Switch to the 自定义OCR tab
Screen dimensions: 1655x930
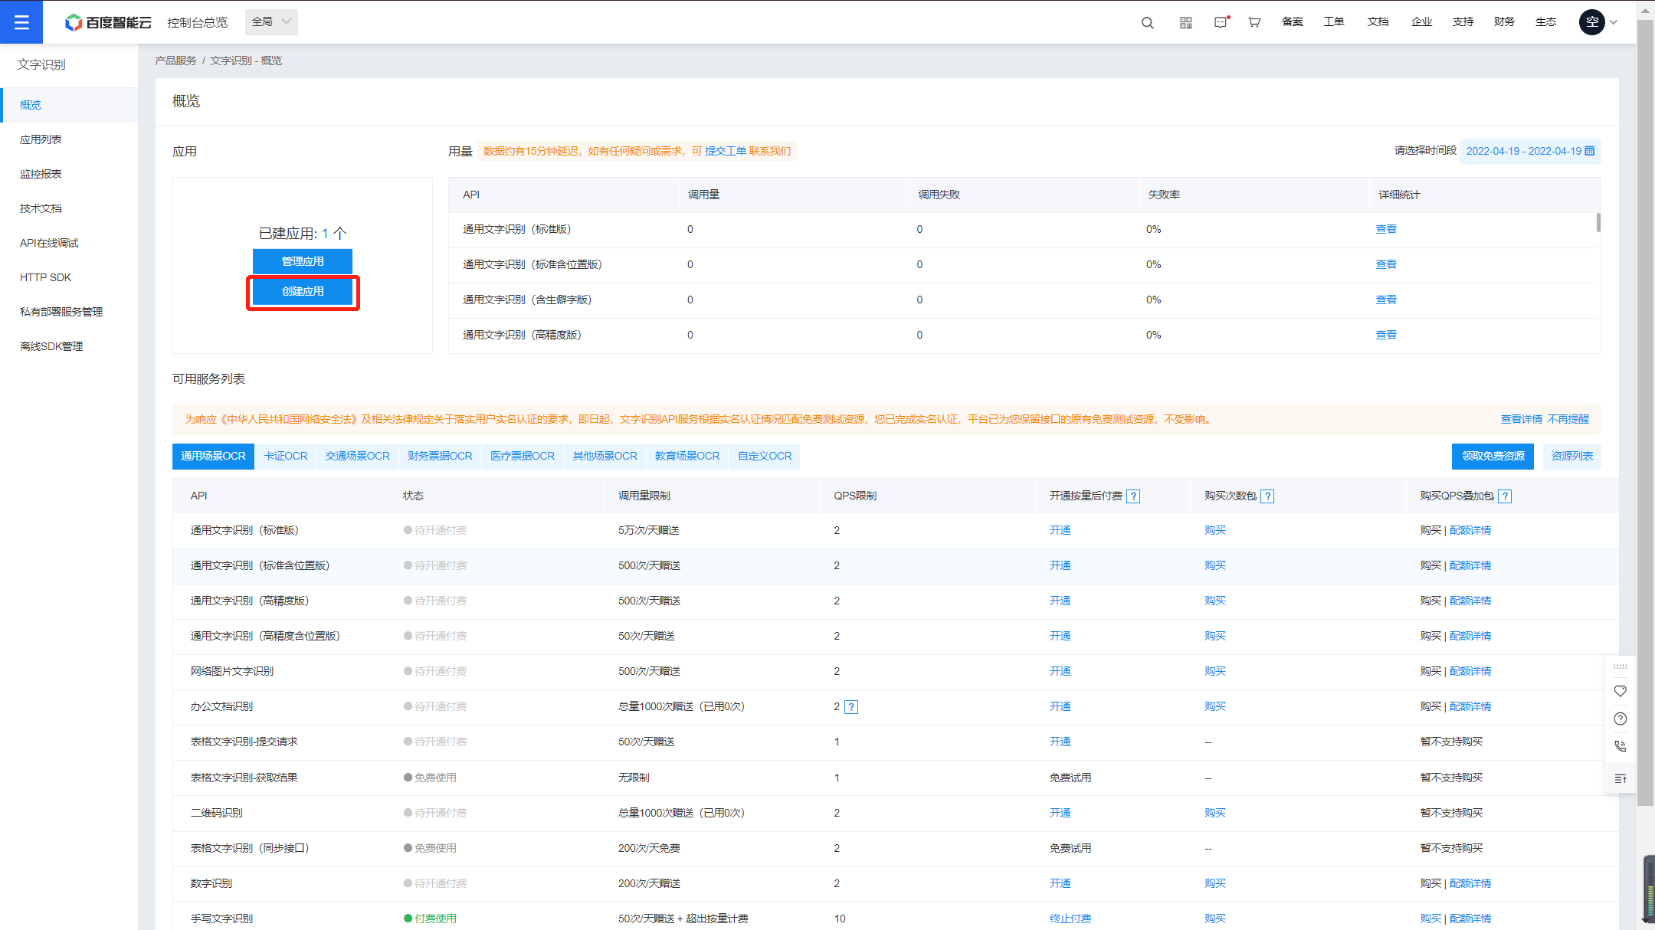765,456
